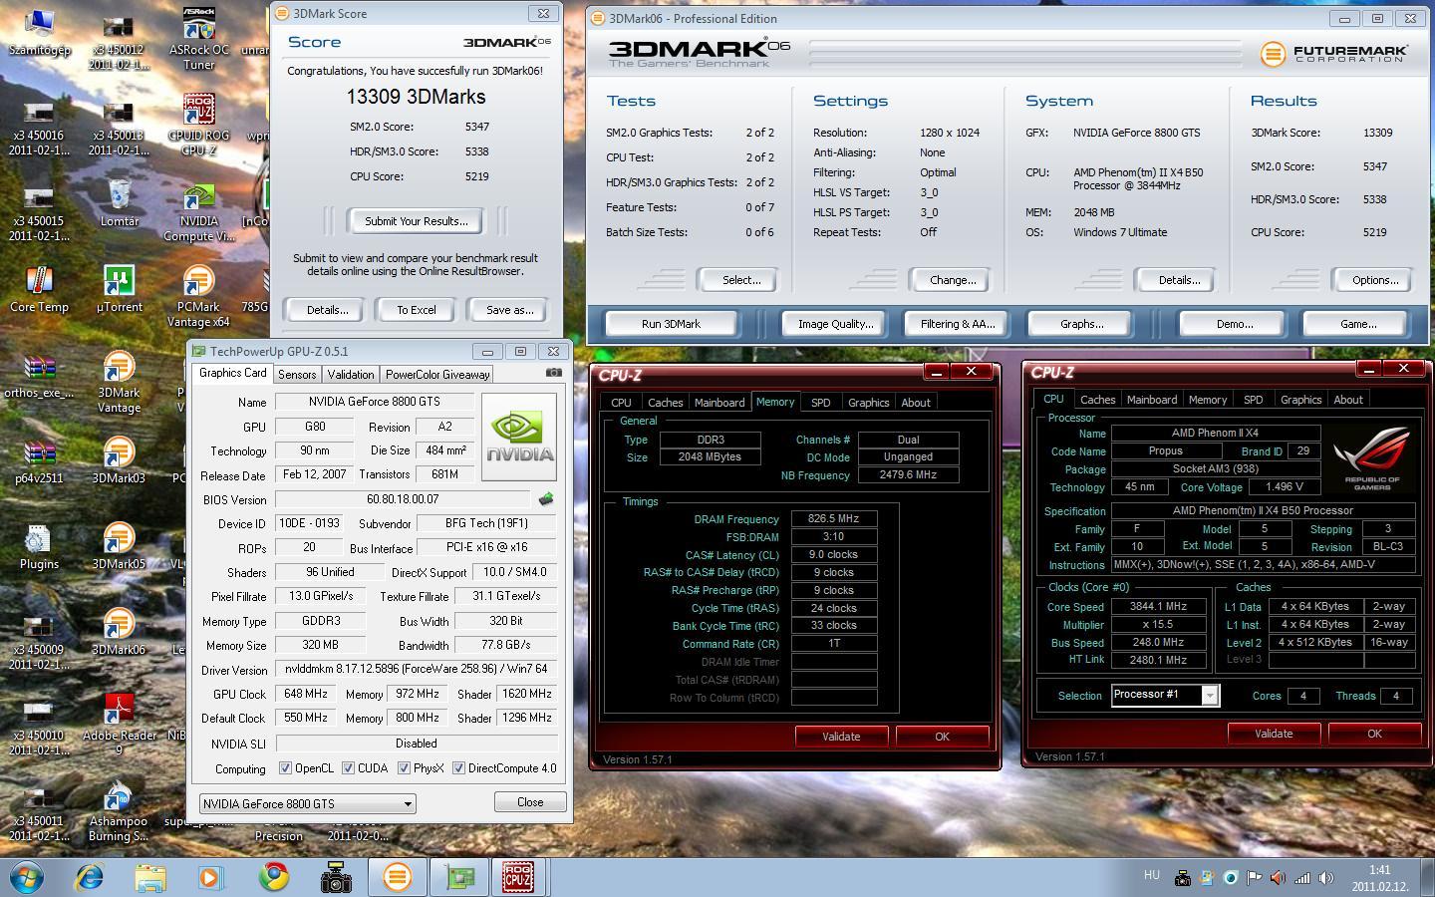Click the Select button under Tests
The image size is (1435, 897).
coord(740,280)
